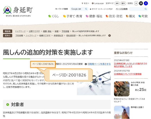Set text size to 拡大
The image size is (151, 119).
[123, 3]
